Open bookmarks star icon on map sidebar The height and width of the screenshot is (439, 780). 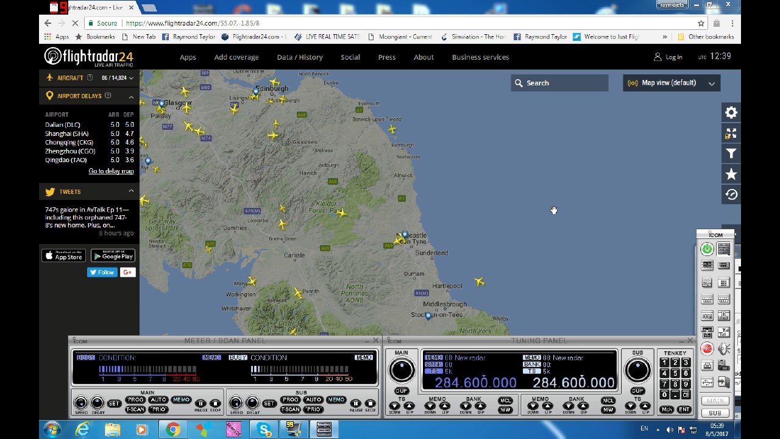pos(731,174)
